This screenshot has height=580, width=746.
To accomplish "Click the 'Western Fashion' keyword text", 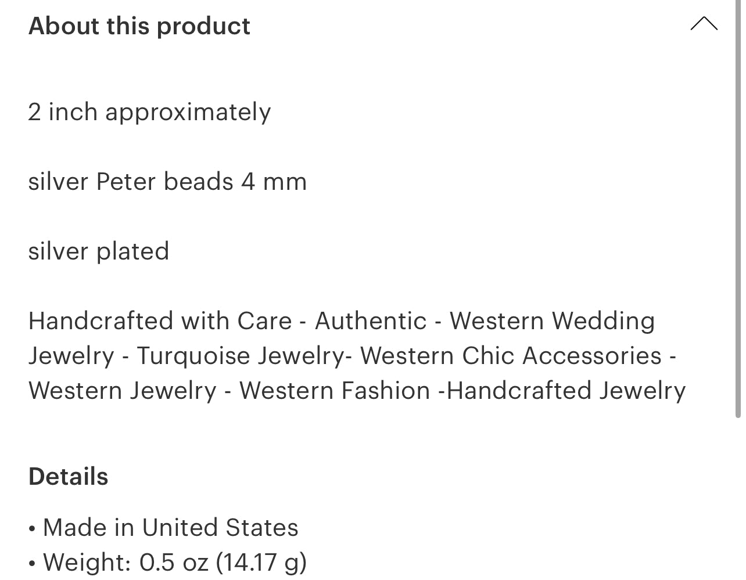I will coord(335,391).
